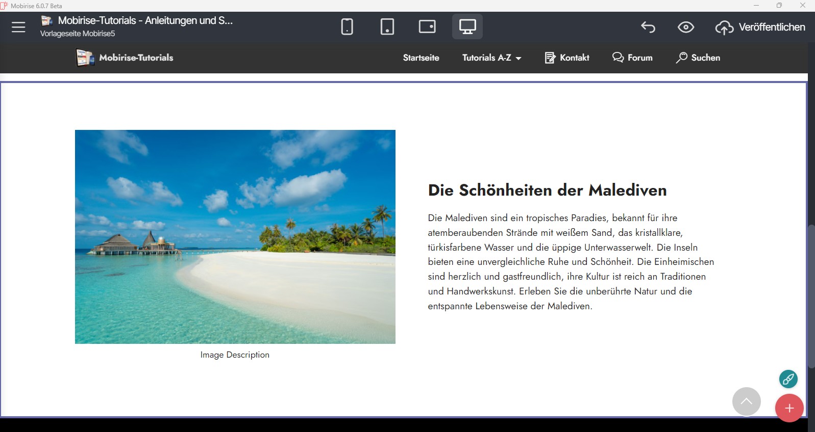This screenshot has height=432, width=815.
Task: Close the Mobirise window
Action: pos(803,6)
